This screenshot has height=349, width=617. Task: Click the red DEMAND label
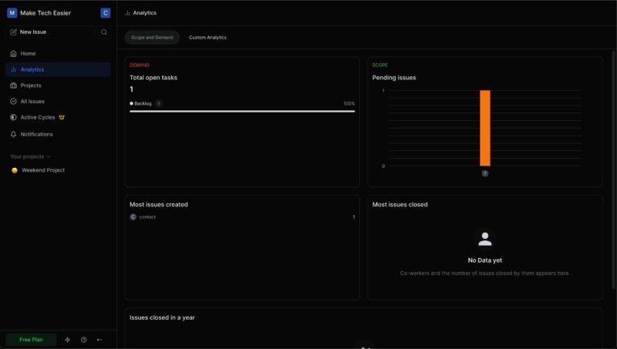click(x=140, y=65)
